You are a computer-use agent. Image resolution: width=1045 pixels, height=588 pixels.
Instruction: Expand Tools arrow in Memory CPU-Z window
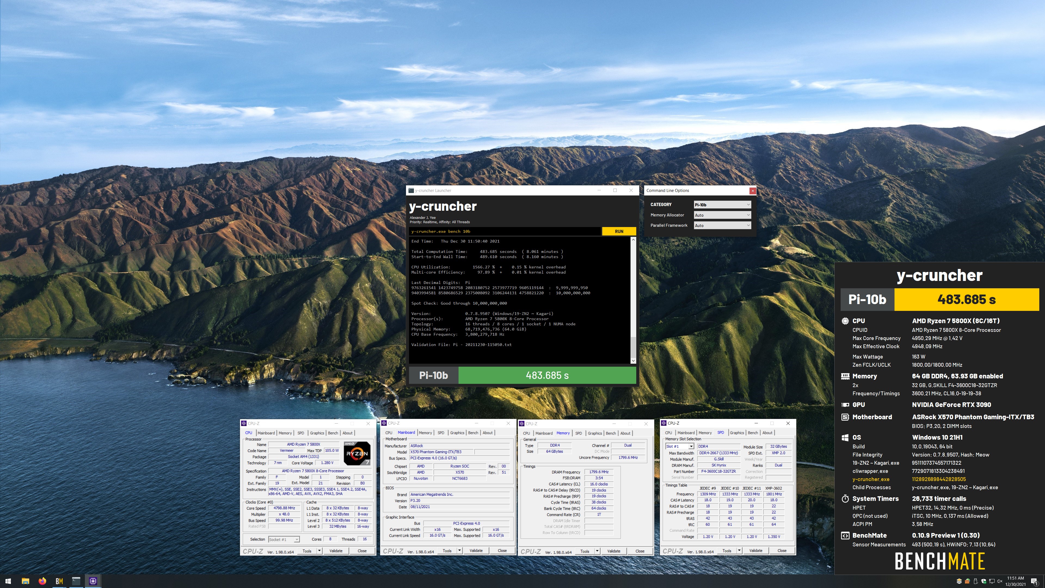tap(597, 551)
